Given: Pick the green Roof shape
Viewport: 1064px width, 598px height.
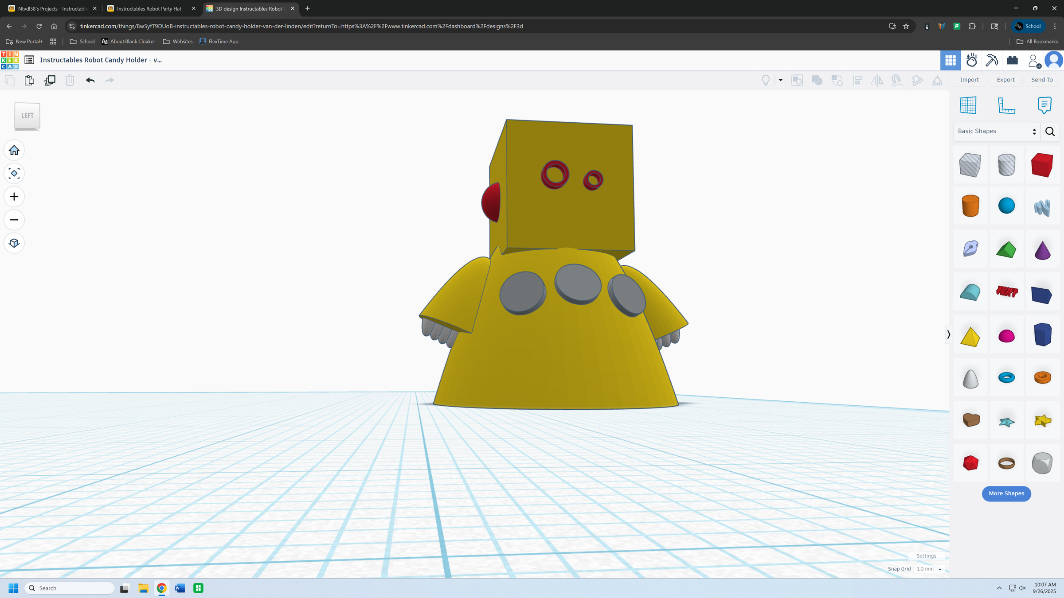Looking at the screenshot, I should [x=1006, y=249].
